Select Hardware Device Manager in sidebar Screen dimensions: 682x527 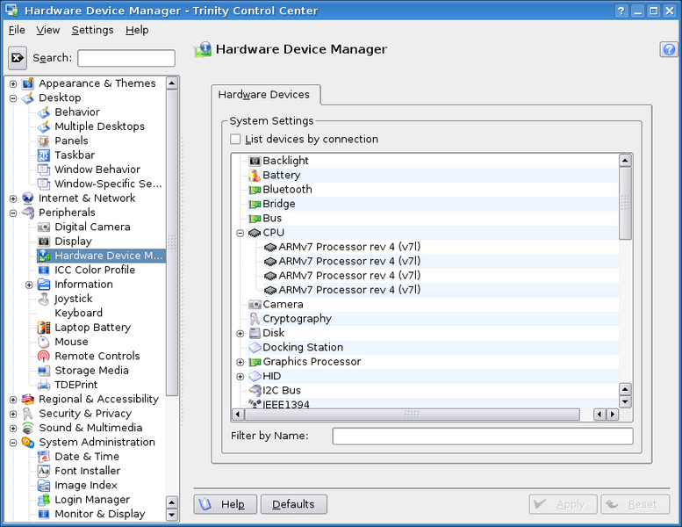101,256
